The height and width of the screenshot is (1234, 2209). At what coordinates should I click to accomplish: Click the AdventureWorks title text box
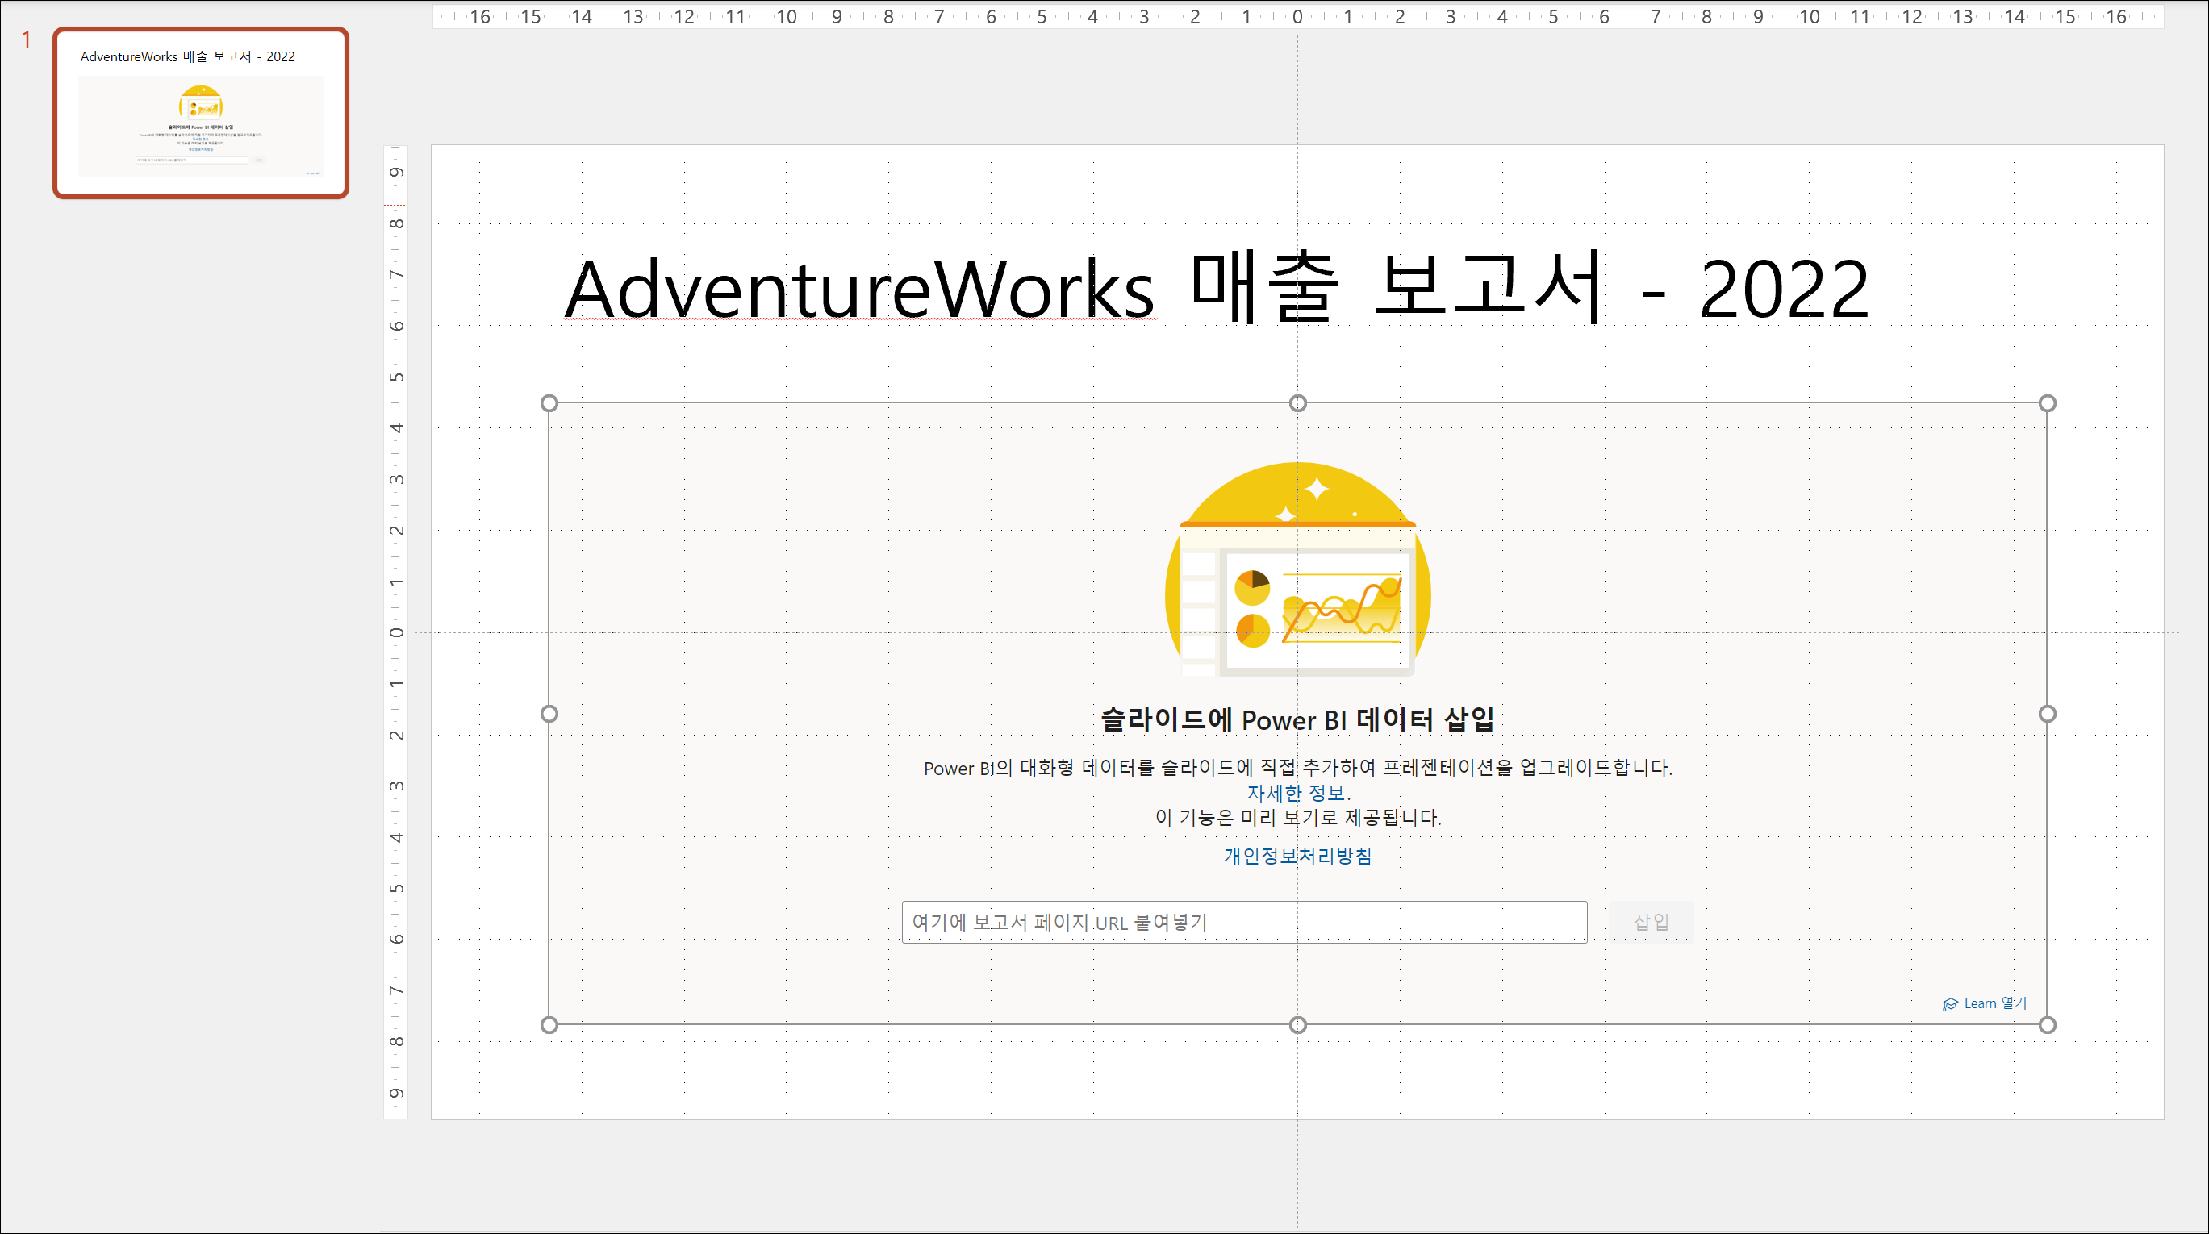(x=1215, y=289)
